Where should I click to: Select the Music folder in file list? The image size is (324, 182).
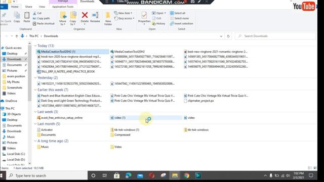43,147
